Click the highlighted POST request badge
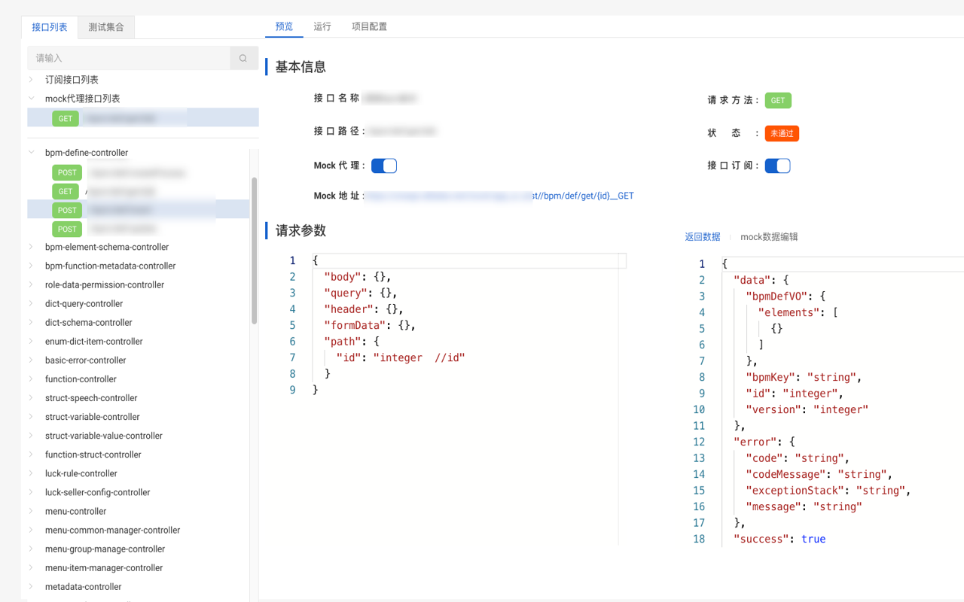This screenshot has width=964, height=602. pyautogui.click(x=66, y=209)
